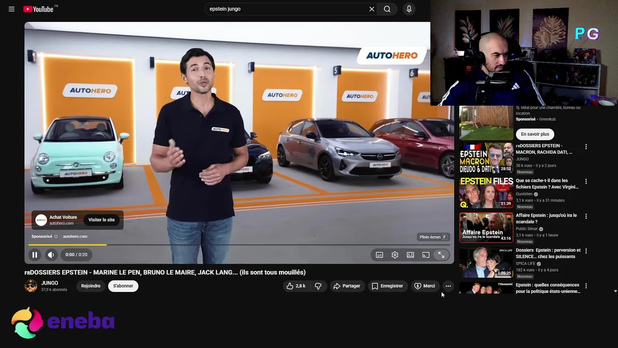Open options for Macron, Rachida Dati video
The image size is (618, 348).
(586, 146)
